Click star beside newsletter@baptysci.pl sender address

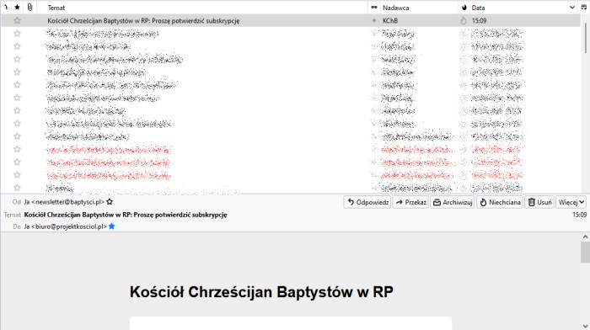[x=110, y=202]
